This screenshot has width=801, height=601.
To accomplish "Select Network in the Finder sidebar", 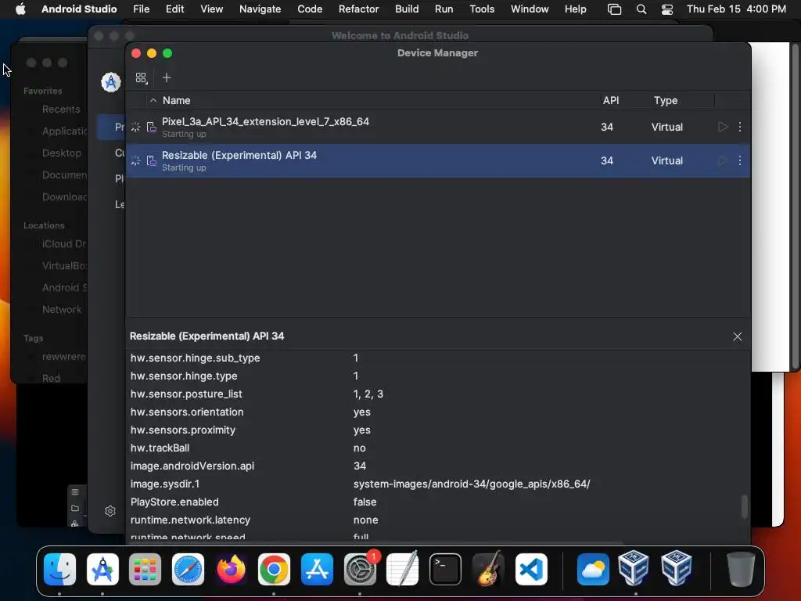I will pyautogui.click(x=61, y=309).
